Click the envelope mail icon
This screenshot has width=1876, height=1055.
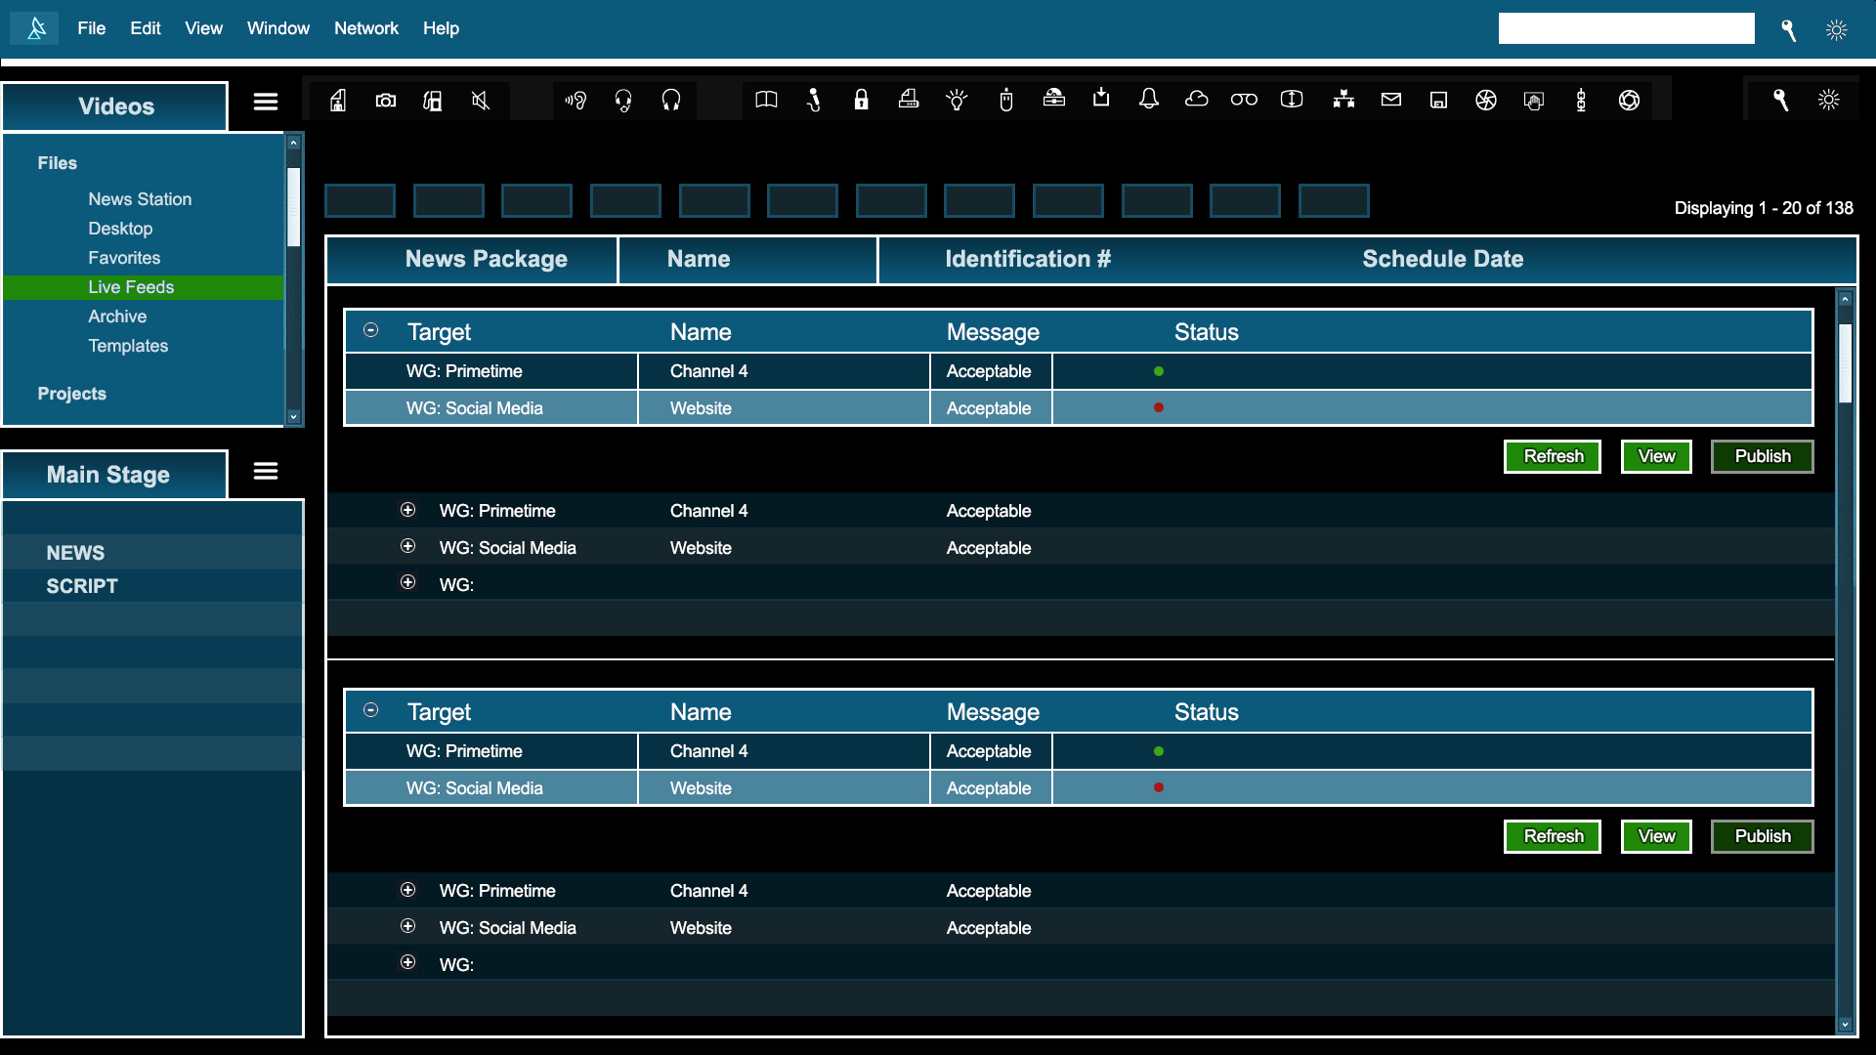pos(1390,100)
